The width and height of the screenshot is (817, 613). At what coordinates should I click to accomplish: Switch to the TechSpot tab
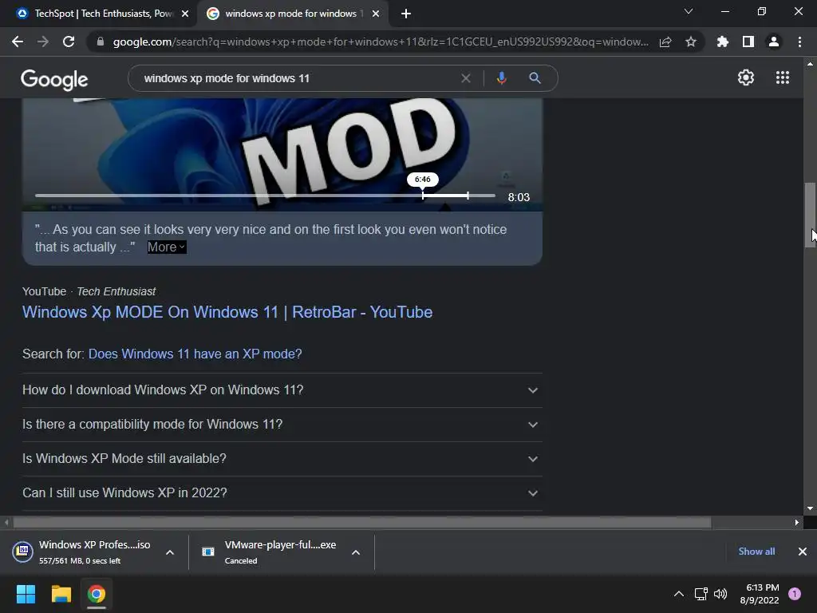point(102,14)
